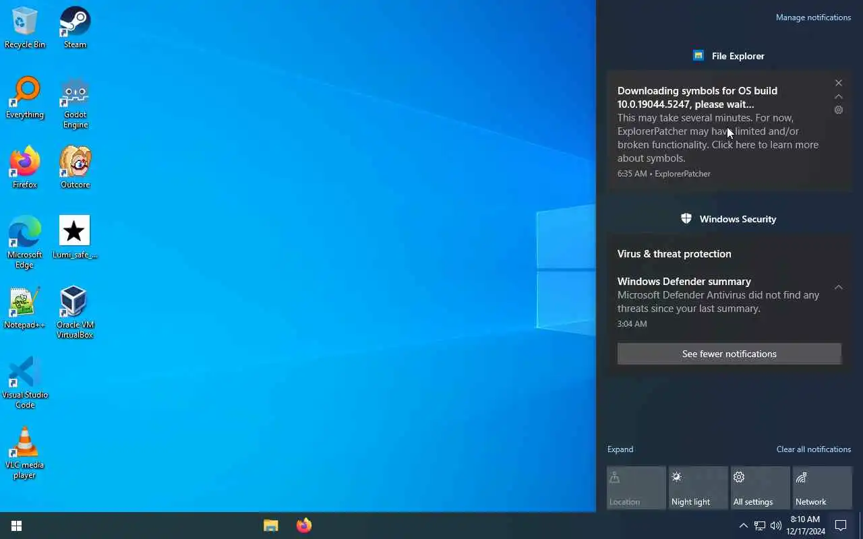Open the Network quick action tile
863x539 pixels.
coord(823,488)
